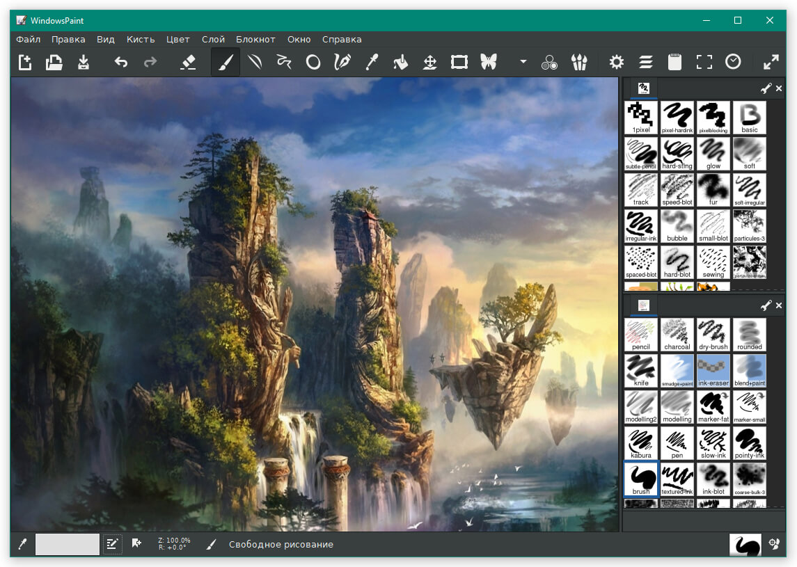Open the clock time-lapse icon

tap(733, 62)
